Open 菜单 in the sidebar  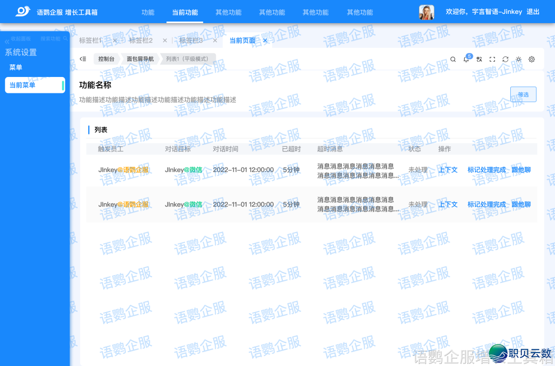(15, 67)
